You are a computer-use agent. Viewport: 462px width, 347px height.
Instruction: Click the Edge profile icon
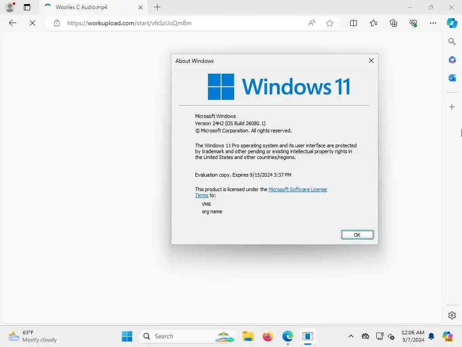[10, 7]
